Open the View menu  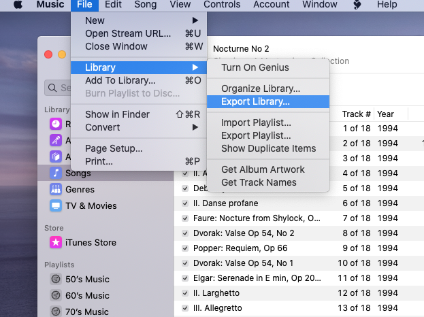(180, 4)
